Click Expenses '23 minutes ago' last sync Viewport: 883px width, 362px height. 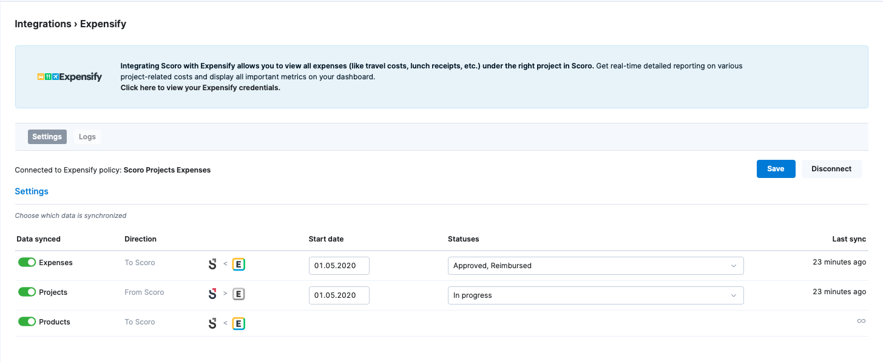[839, 262]
